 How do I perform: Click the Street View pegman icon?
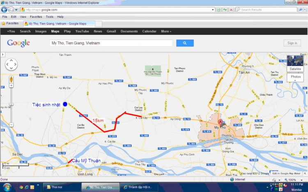(x=11, y=80)
